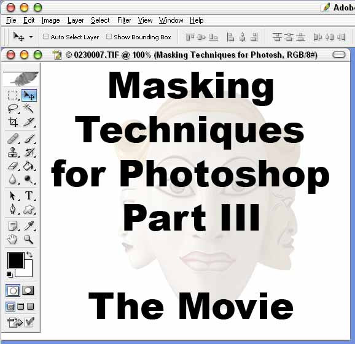355x344 pixels.
Task: Activate the Type tool
Action: pyautogui.click(x=29, y=196)
